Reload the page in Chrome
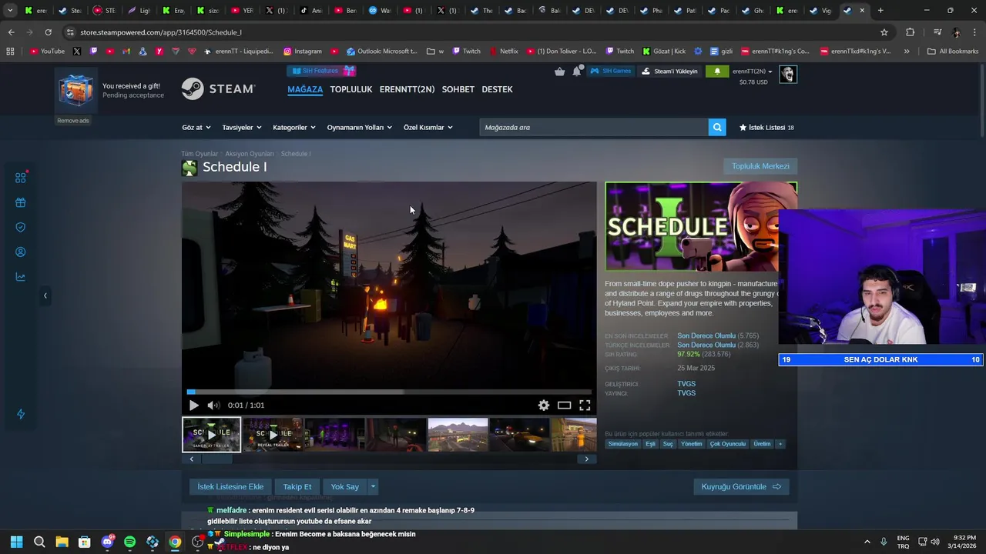The width and height of the screenshot is (986, 554). [x=48, y=32]
